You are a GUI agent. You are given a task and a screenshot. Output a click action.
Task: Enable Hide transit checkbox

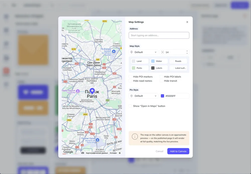pos(161,81)
